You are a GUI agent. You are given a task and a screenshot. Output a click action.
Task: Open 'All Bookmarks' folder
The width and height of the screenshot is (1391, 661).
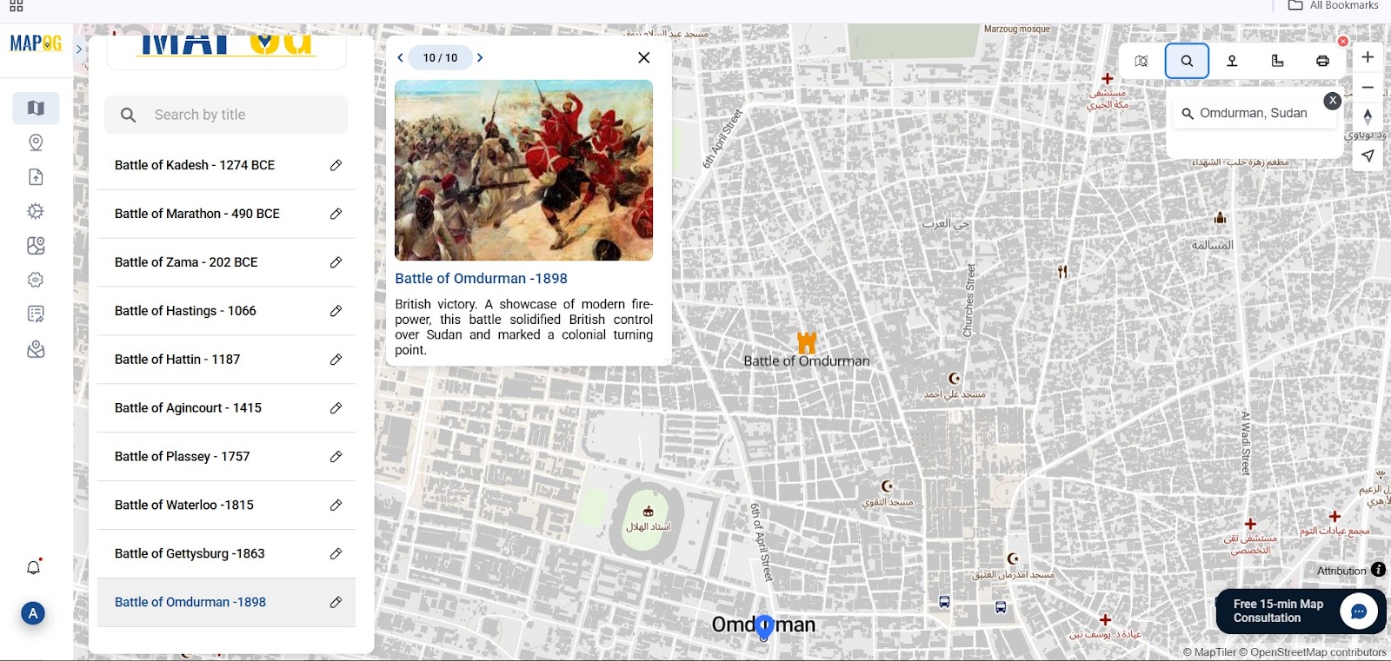pos(1334,5)
